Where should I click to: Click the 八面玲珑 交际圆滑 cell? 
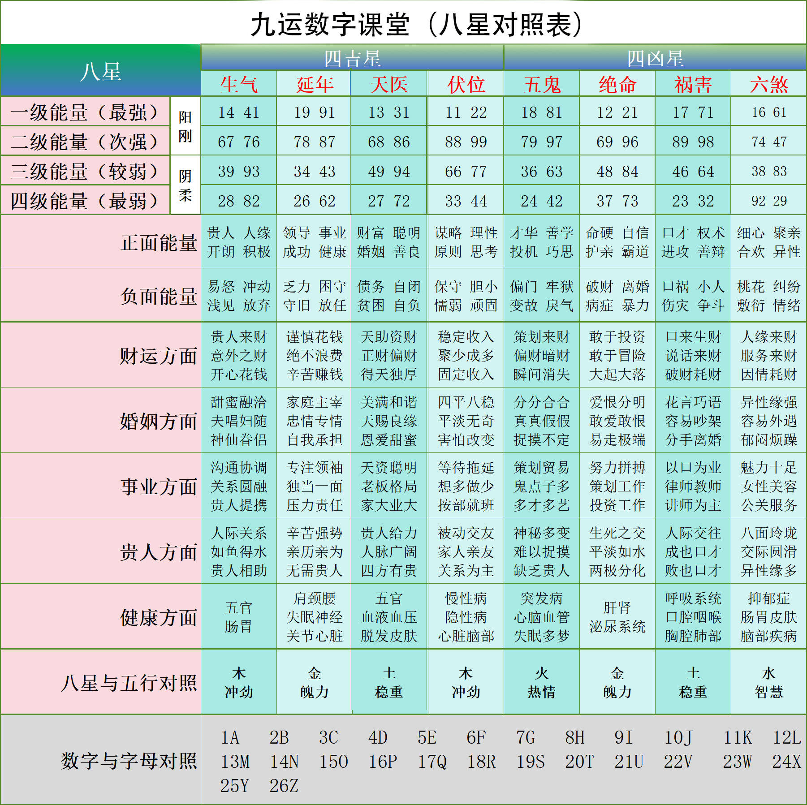[769, 551]
